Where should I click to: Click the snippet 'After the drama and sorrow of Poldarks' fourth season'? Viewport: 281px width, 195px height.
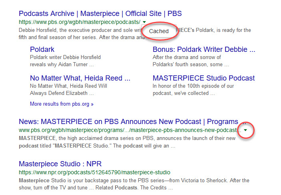pyautogui.click(x=191, y=61)
